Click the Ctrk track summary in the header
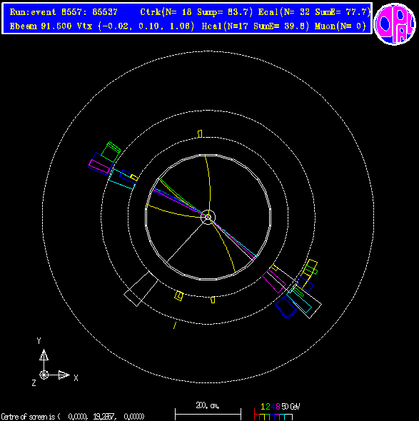The width and height of the screenshot is (419, 421). (x=196, y=12)
